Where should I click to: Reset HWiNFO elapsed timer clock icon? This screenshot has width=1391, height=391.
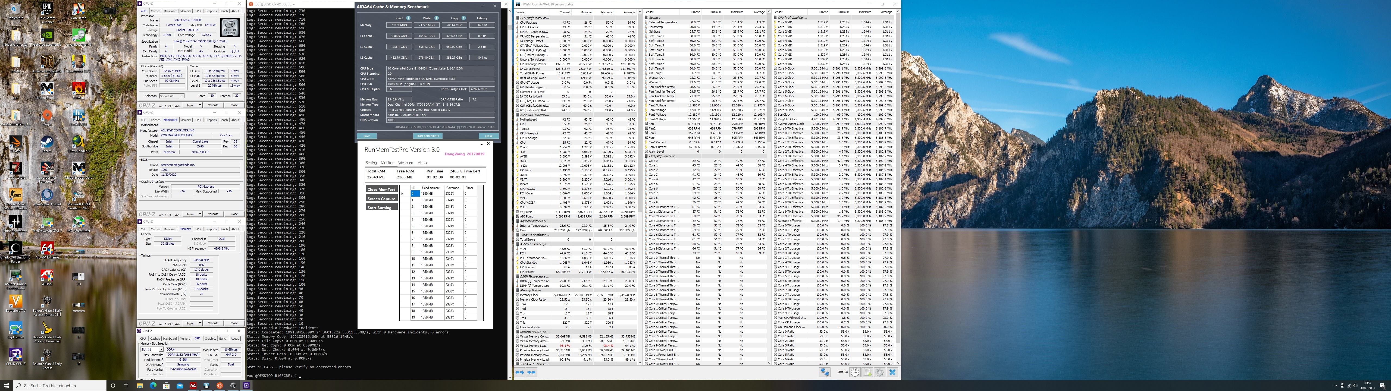855,372
